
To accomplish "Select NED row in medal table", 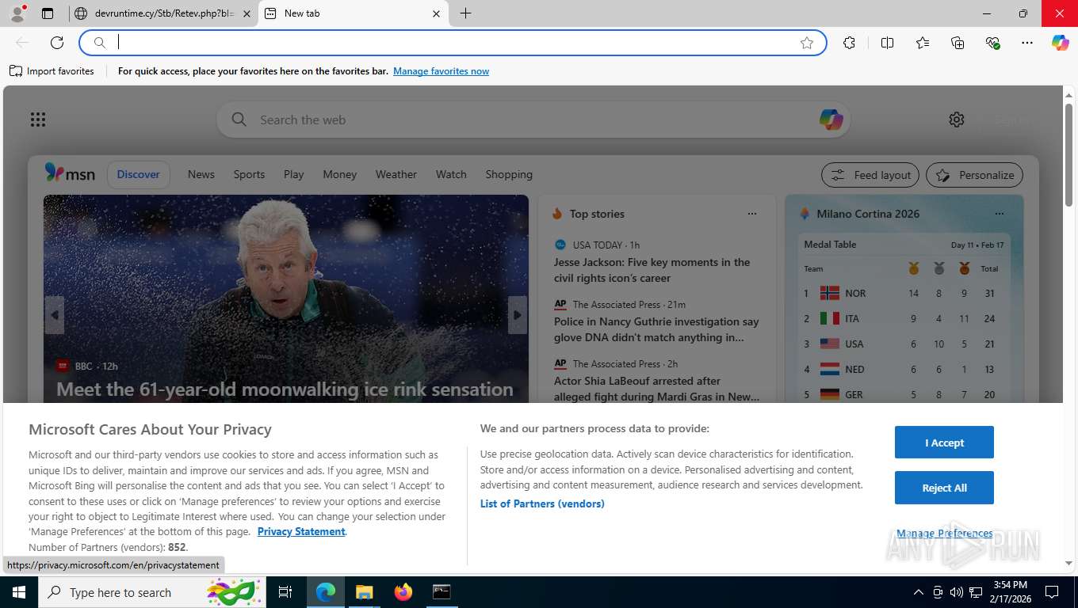I will tap(903, 369).
